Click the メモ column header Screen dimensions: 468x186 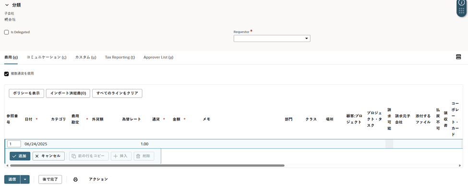coord(206,119)
